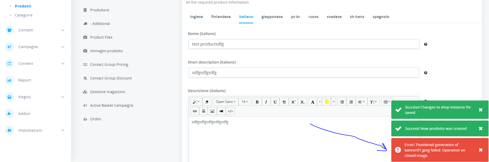
Task: Click the Addon puzzle icon
Action: click(9, 114)
